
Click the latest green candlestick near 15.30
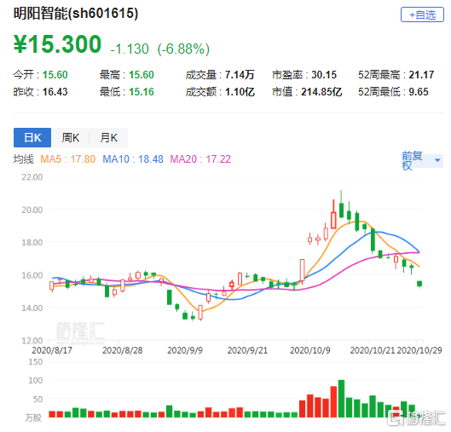pyautogui.click(x=419, y=284)
